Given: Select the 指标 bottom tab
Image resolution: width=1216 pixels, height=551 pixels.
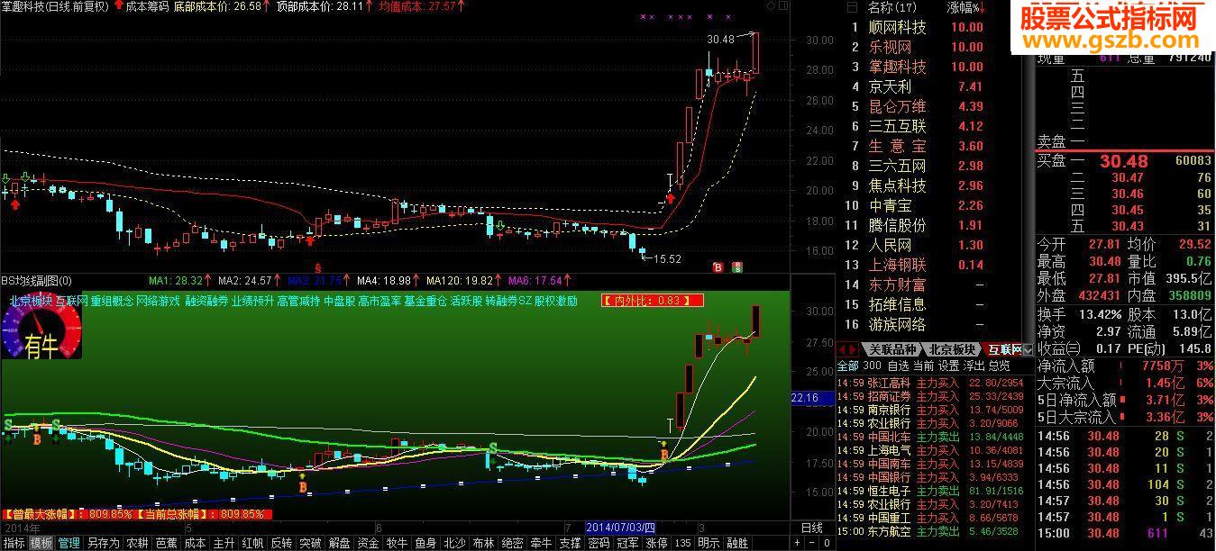Looking at the screenshot, I should click(14, 544).
